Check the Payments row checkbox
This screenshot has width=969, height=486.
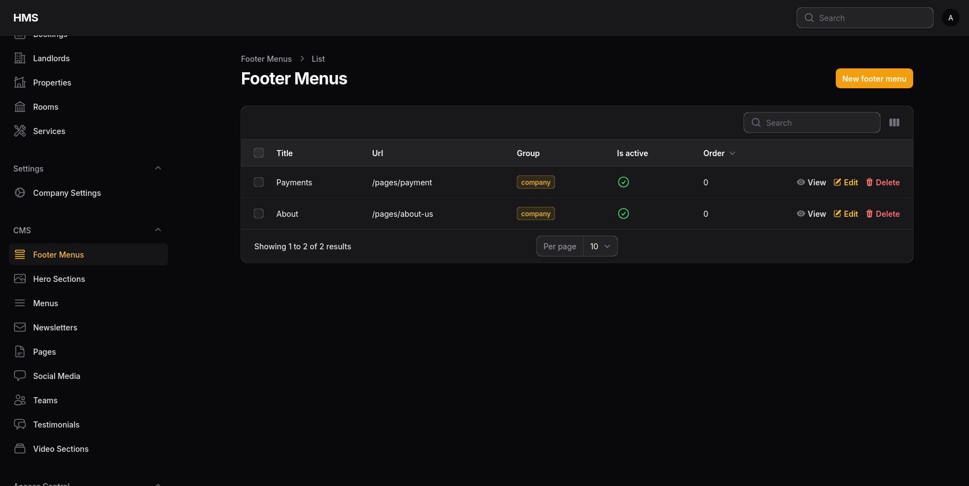[259, 182]
